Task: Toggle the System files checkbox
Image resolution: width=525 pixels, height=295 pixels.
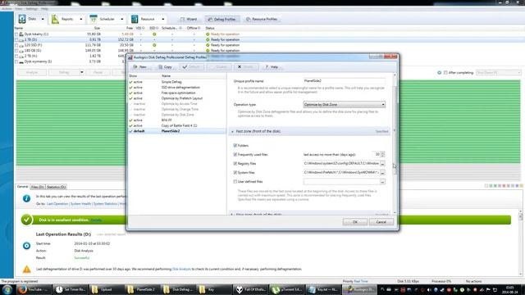Action: [x=235, y=173]
